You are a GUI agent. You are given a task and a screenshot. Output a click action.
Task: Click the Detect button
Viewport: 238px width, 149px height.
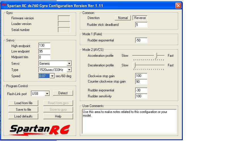click(63, 93)
